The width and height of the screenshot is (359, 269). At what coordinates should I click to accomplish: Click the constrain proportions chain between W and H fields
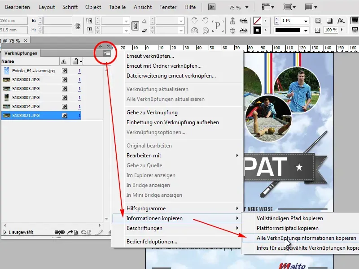(x=77, y=26)
